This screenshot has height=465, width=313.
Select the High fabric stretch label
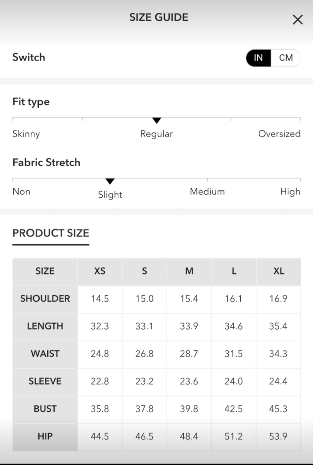coord(290,192)
